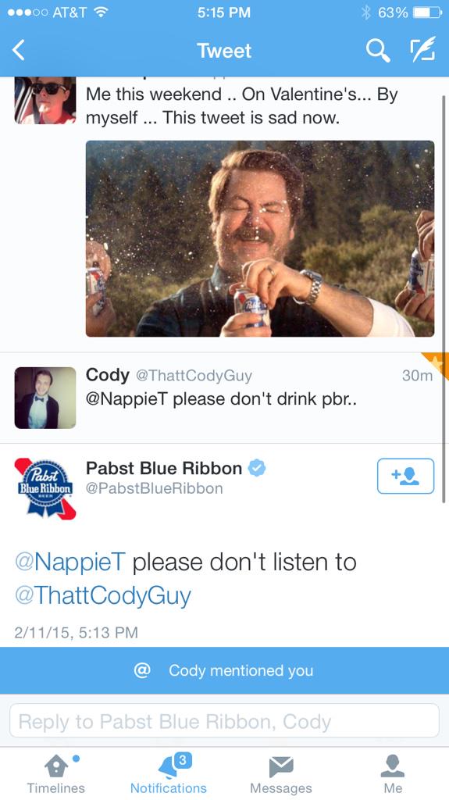Open the Me profile tab

click(x=392, y=773)
